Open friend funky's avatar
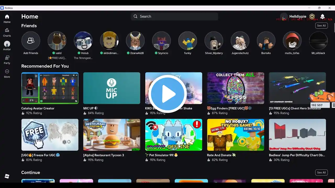This screenshot has height=188, width=335. point(188,41)
